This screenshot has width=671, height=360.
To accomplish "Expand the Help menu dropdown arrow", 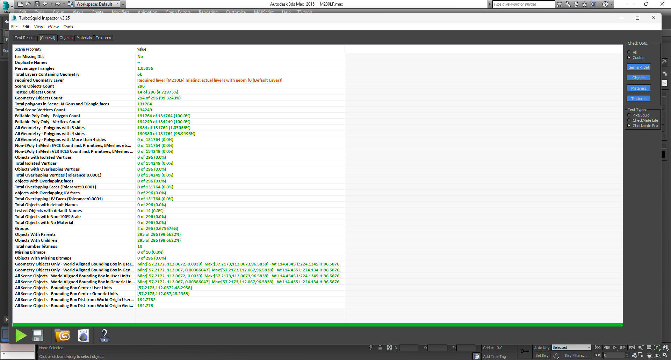I will (x=611, y=4).
